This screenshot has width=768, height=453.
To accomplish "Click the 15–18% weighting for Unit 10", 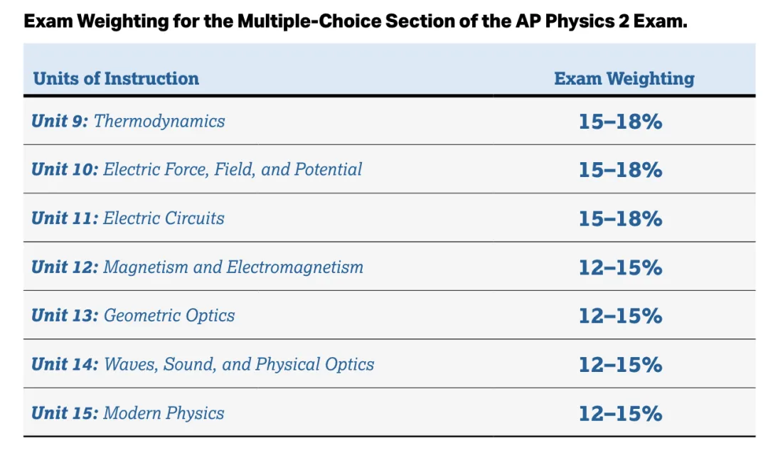I will (x=620, y=170).
